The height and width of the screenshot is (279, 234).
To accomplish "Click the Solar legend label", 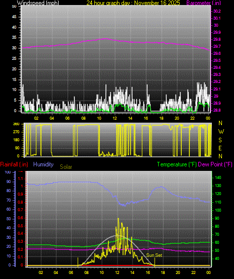I will 66,167.
